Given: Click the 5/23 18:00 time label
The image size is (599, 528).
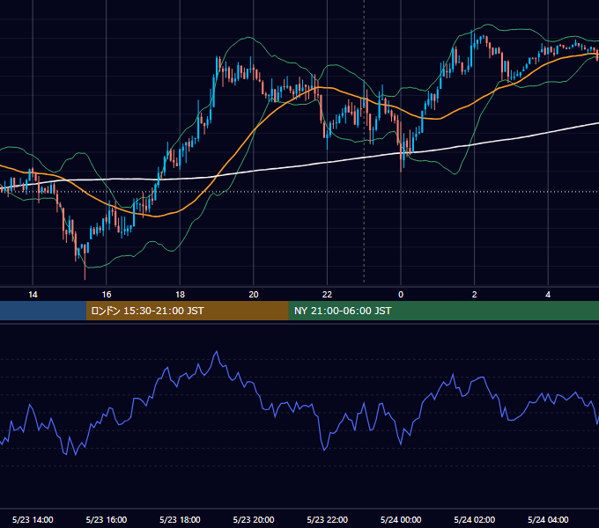Looking at the screenshot, I should (x=180, y=519).
